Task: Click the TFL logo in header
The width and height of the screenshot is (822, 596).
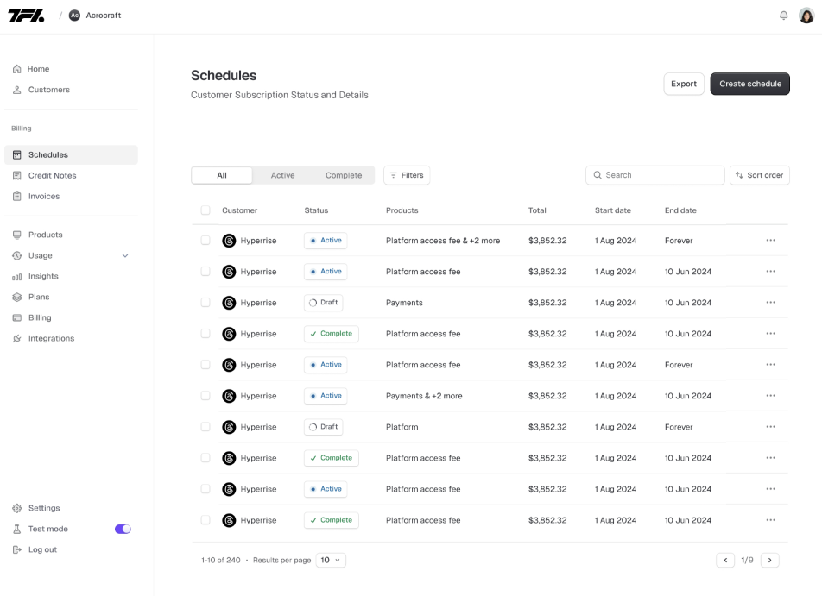Action: click(x=26, y=16)
